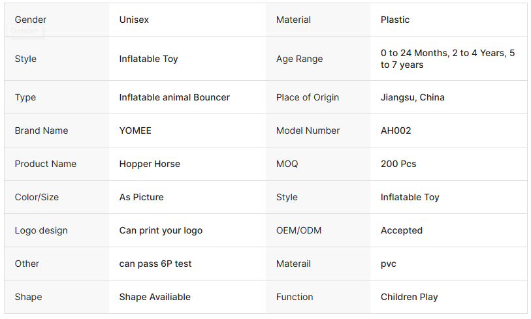Click the Shape Availiable value
Screen dimensions: 531x319
[x=155, y=297]
